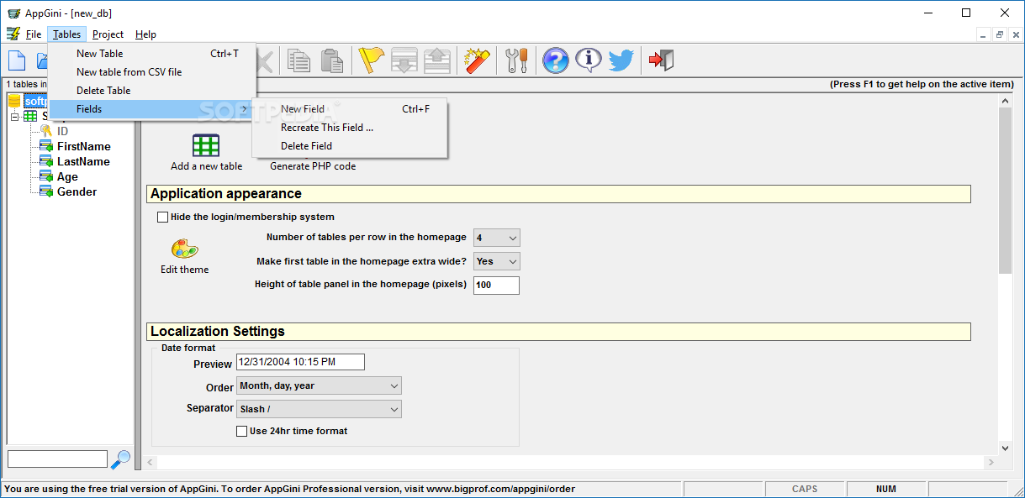
Task: Click the exit door toolbar icon
Action: point(662,60)
